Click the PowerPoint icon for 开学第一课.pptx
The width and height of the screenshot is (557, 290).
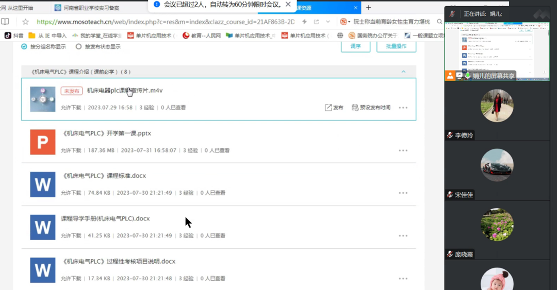(x=43, y=142)
